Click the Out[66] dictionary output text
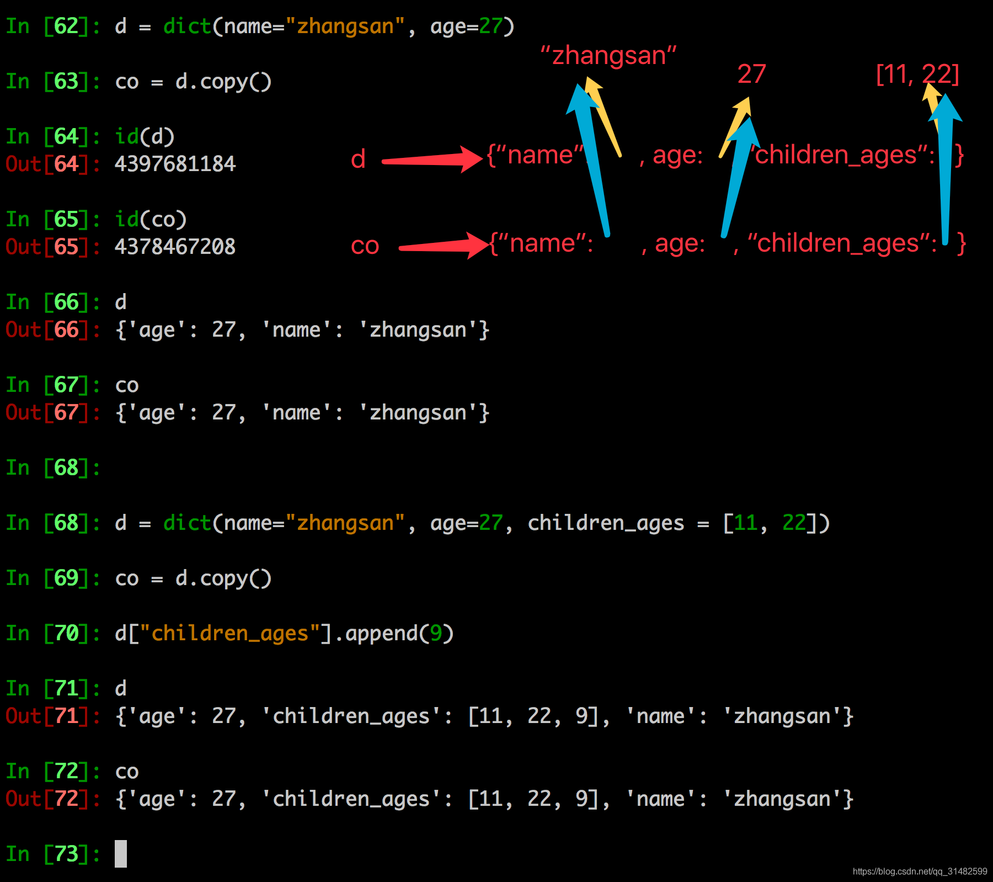This screenshot has height=882, width=993. click(x=302, y=330)
